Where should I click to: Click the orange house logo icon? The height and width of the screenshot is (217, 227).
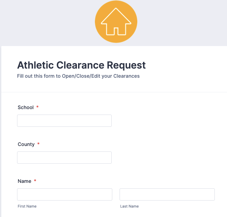pyautogui.click(x=116, y=21)
